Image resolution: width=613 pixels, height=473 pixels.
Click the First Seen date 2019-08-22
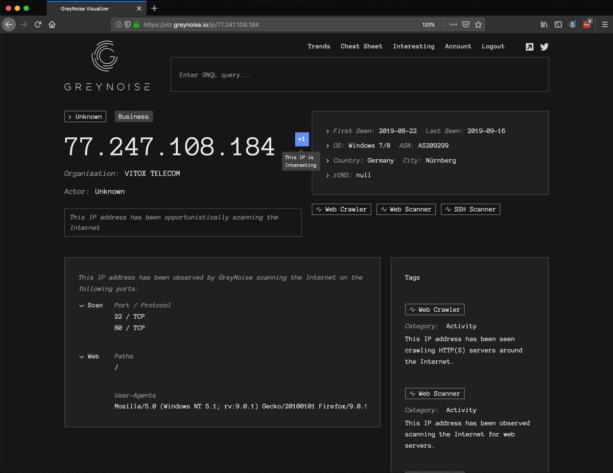398,131
